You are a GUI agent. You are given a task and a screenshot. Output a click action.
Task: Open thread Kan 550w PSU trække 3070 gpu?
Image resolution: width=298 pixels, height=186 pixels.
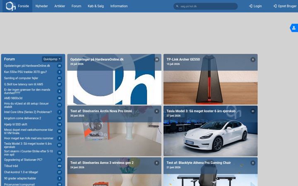(x=26, y=72)
